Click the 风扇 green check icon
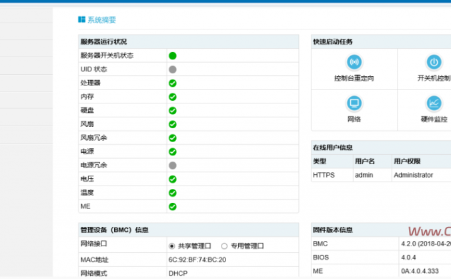 pyautogui.click(x=173, y=124)
